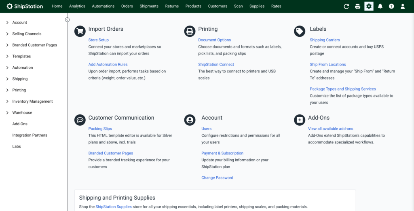The height and width of the screenshot is (211, 414).
Task: Open the Automations tab
Action: (x=103, y=6)
